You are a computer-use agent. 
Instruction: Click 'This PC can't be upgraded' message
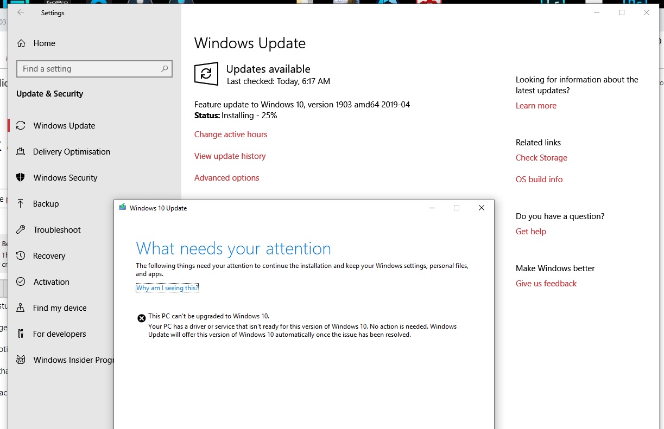point(208,316)
